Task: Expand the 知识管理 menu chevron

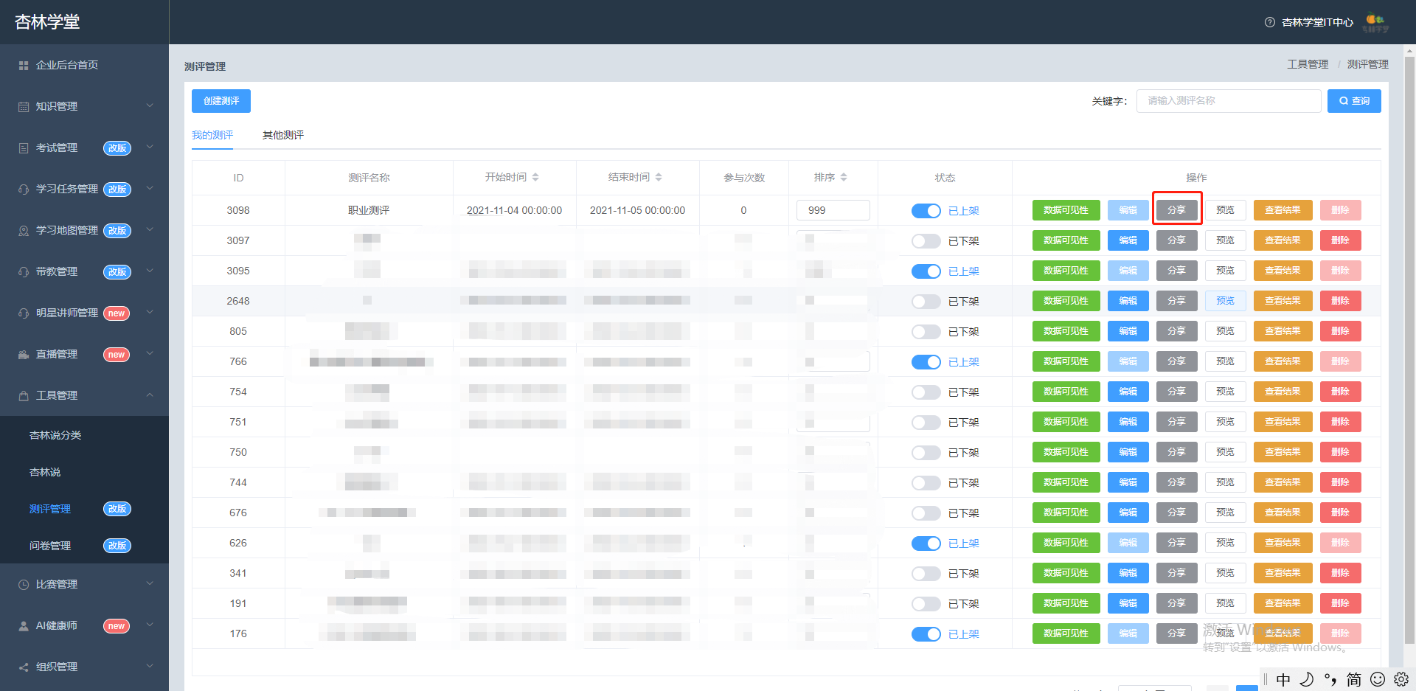Action: pos(150,106)
